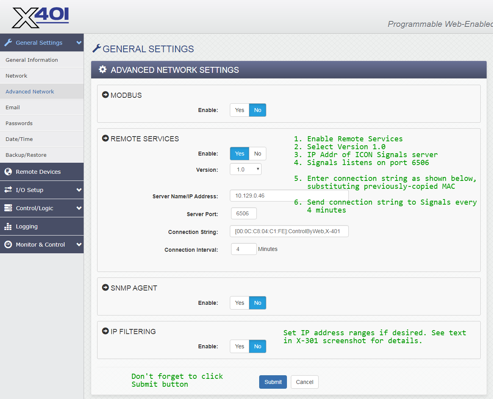Screen dimensions: 493x399
Task: Click the Submit button
Action: point(273,382)
